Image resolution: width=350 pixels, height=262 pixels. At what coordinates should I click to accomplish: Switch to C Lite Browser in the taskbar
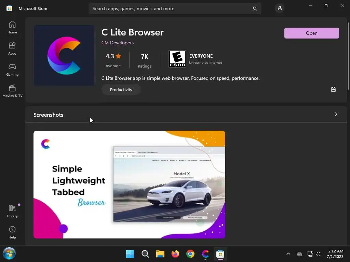click(205, 254)
